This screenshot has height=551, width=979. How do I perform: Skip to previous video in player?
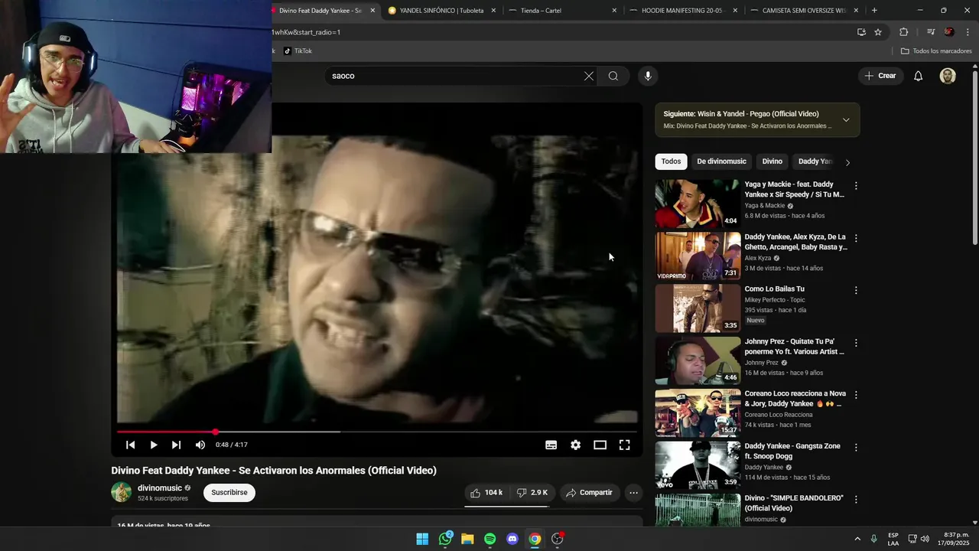130,445
